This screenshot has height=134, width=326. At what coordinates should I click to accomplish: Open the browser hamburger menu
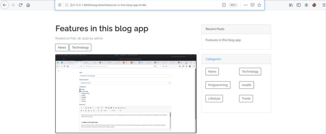(x=324, y=5)
